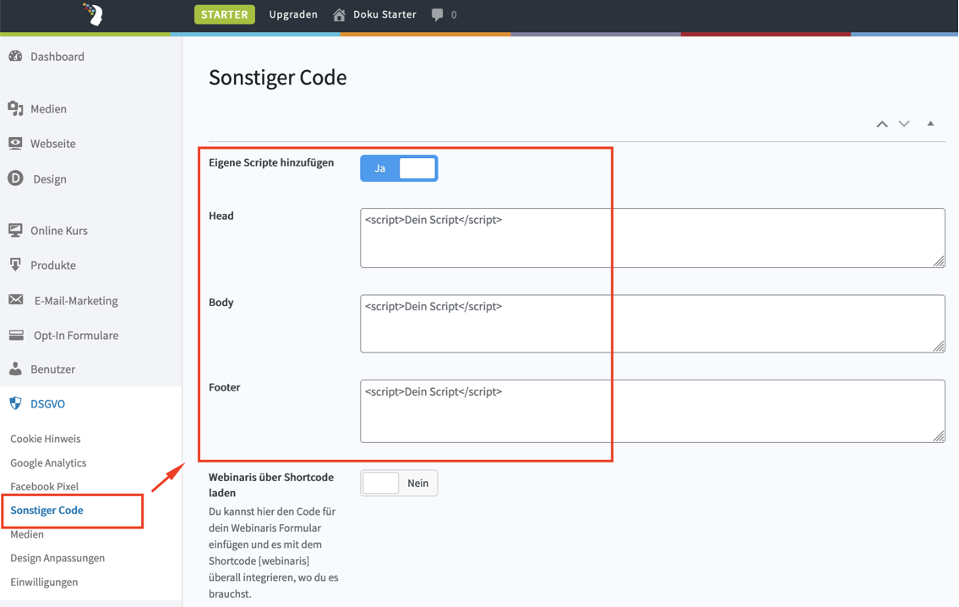Open the Facebook Pixel submenu link

click(45, 486)
